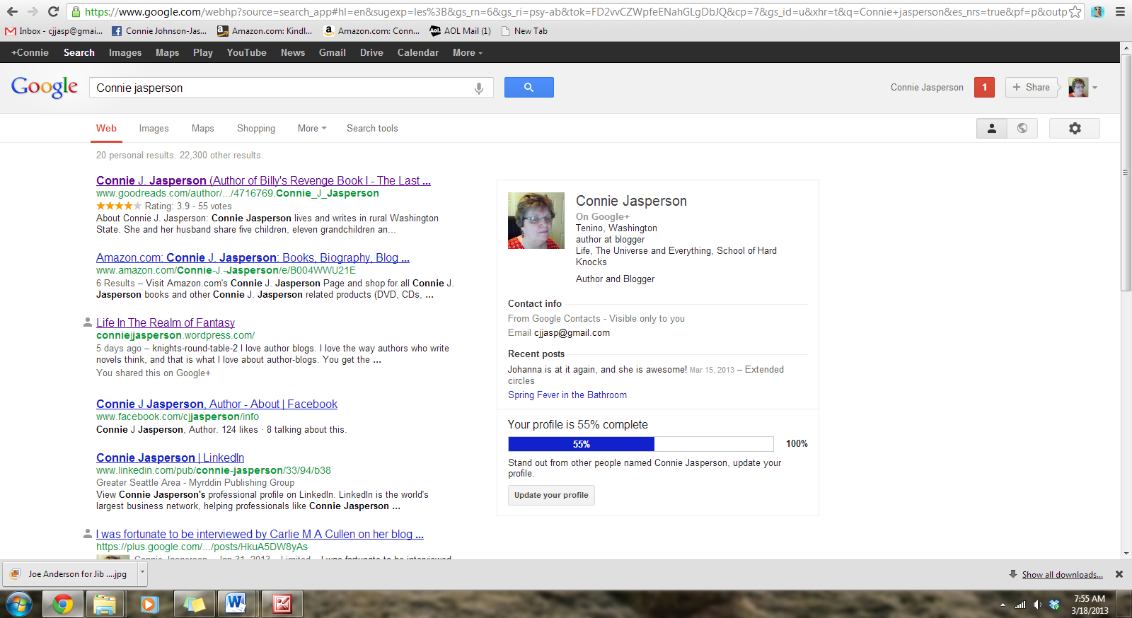Image resolution: width=1132 pixels, height=618 pixels.
Task: Open Search tools menu
Action: tap(372, 128)
